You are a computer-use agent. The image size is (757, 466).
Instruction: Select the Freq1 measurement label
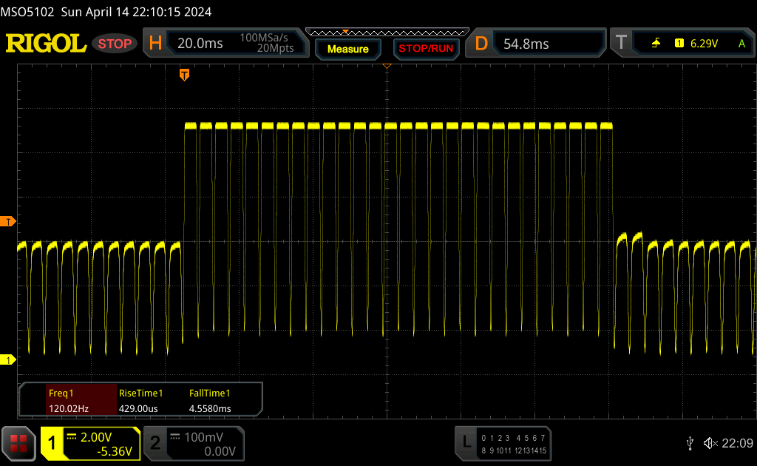[x=61, y=393]
